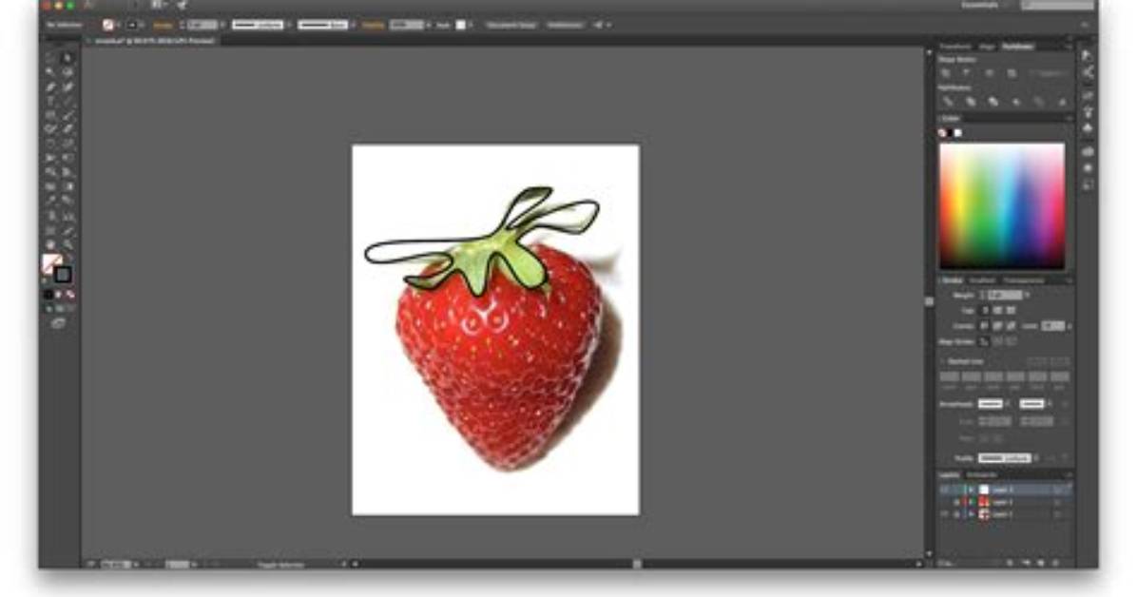The width and height of the screenshot is (1137, 597).
Task: Pick a color from the Color spectrum
Action: [1002, 206]
